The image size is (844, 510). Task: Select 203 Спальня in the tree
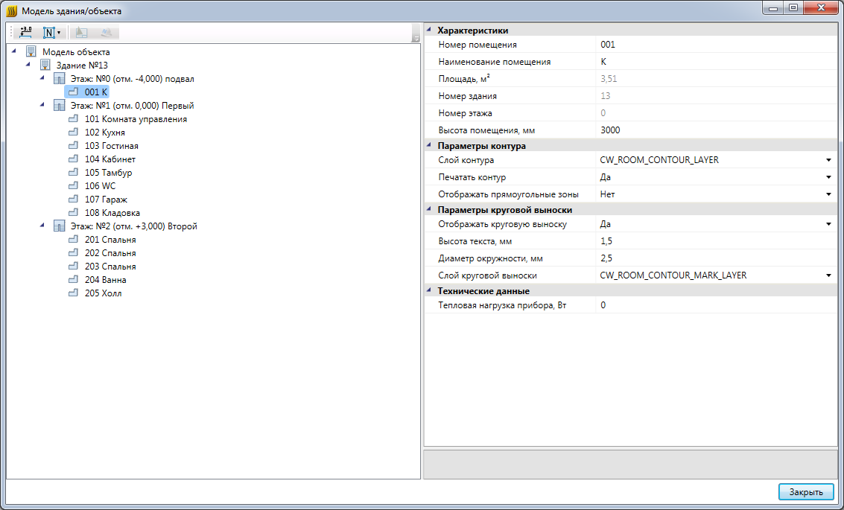click(x=110, y=267)
